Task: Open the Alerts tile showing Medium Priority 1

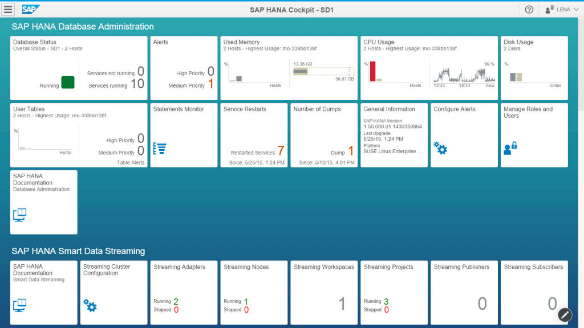Action: 184,68
